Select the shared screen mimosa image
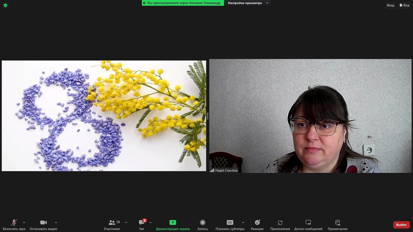 (x=104, y=116)
